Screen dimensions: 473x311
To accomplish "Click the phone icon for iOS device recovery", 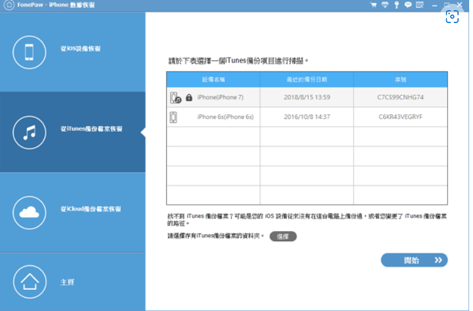I will pos(29,52).
